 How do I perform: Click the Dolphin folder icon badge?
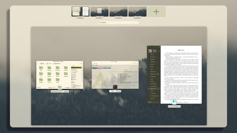[x=60, y=87]
